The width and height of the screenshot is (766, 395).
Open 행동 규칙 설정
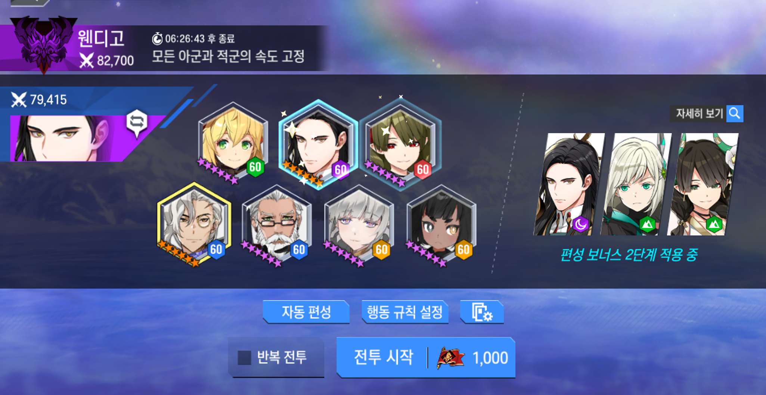tap(405, 312)
